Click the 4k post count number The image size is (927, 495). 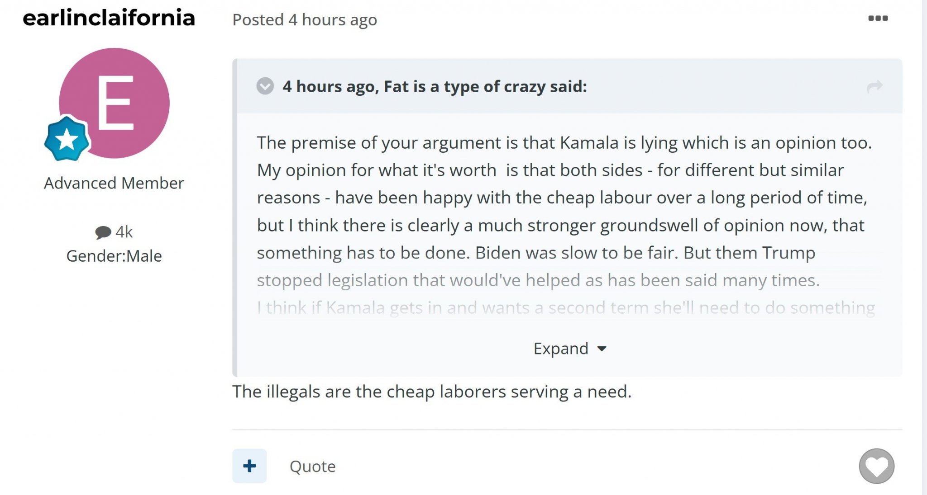(124, 232)
